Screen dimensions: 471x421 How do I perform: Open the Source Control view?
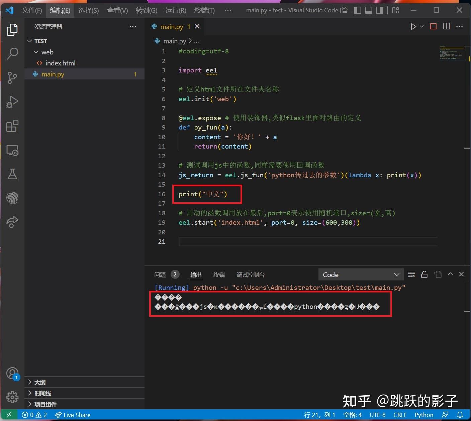click(x=12, y=77)
